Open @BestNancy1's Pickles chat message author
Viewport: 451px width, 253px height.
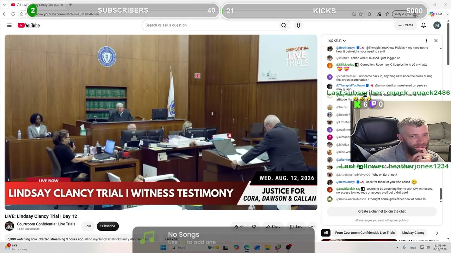pyautogui.click(x=346, y=48)
